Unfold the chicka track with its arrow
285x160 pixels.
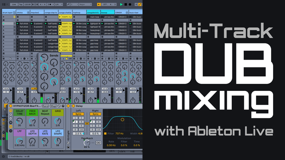28,13
